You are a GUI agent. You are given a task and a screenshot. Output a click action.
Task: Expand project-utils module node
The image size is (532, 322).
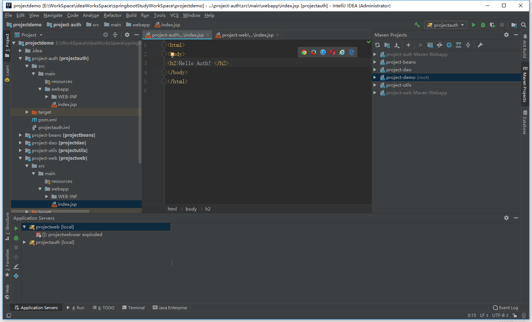pyautogui.click(x=20, y=151)
